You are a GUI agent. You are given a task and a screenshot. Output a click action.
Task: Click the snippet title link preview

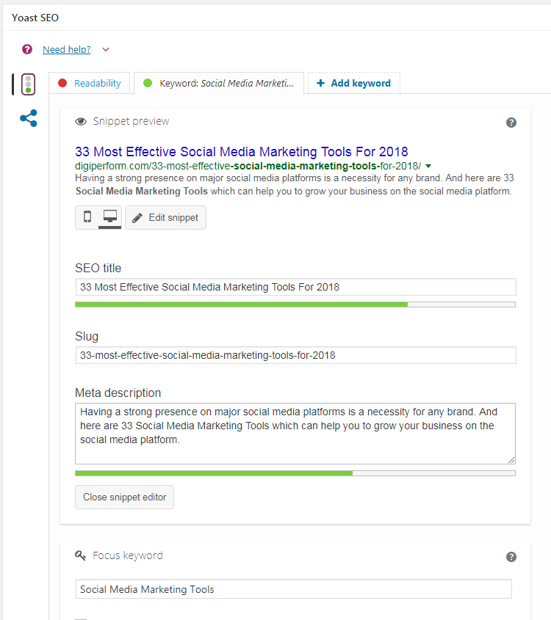click(x=242, y=152)
